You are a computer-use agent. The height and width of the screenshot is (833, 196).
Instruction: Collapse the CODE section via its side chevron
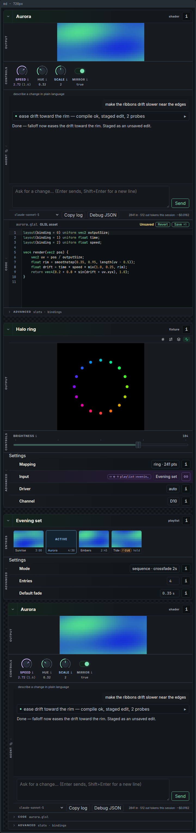click(6, 258)
